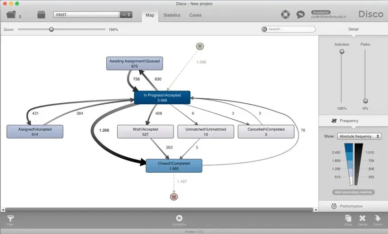Play the process Animation
This screenshot has width=388, height=234.
[x=179, y=219]
